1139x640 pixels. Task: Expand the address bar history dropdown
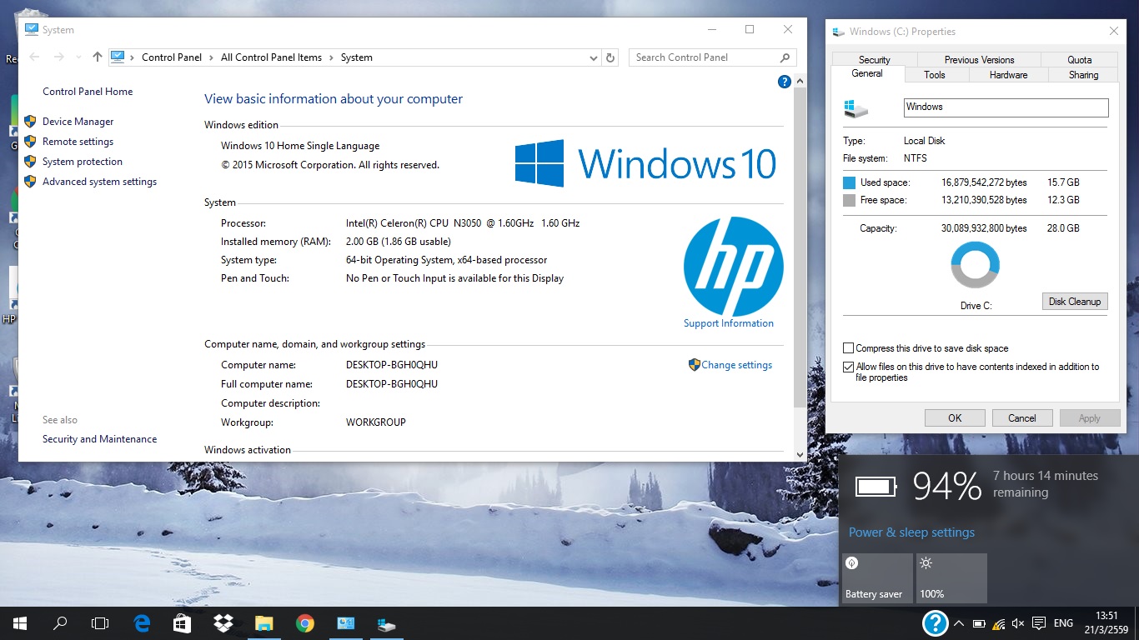(x=594, y=57)
